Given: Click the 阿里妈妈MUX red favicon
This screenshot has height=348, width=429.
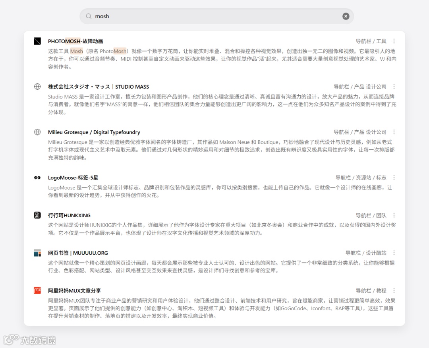Looking at the screenshot, I should click(x=37, y=290).
